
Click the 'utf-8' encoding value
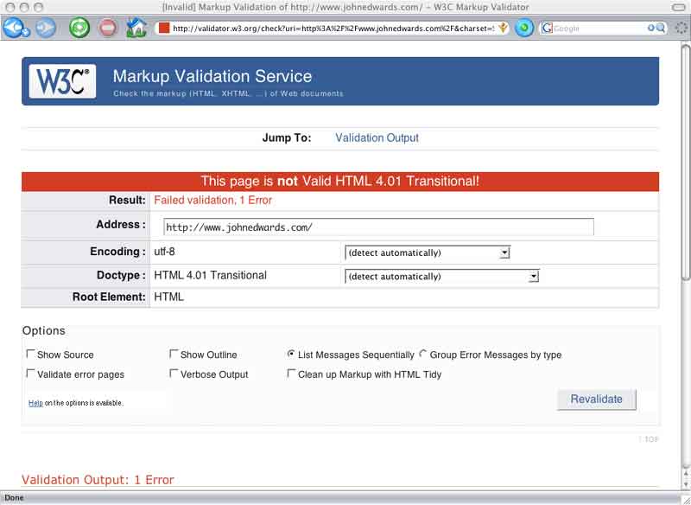pyautogui.click(x=164, y=252)
